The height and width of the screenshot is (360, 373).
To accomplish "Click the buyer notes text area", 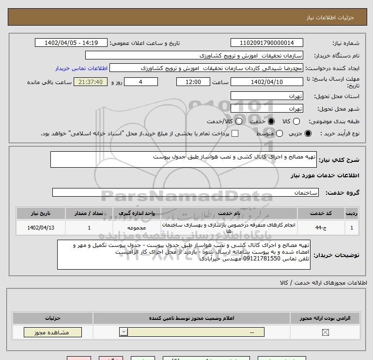I will (184, 255).
